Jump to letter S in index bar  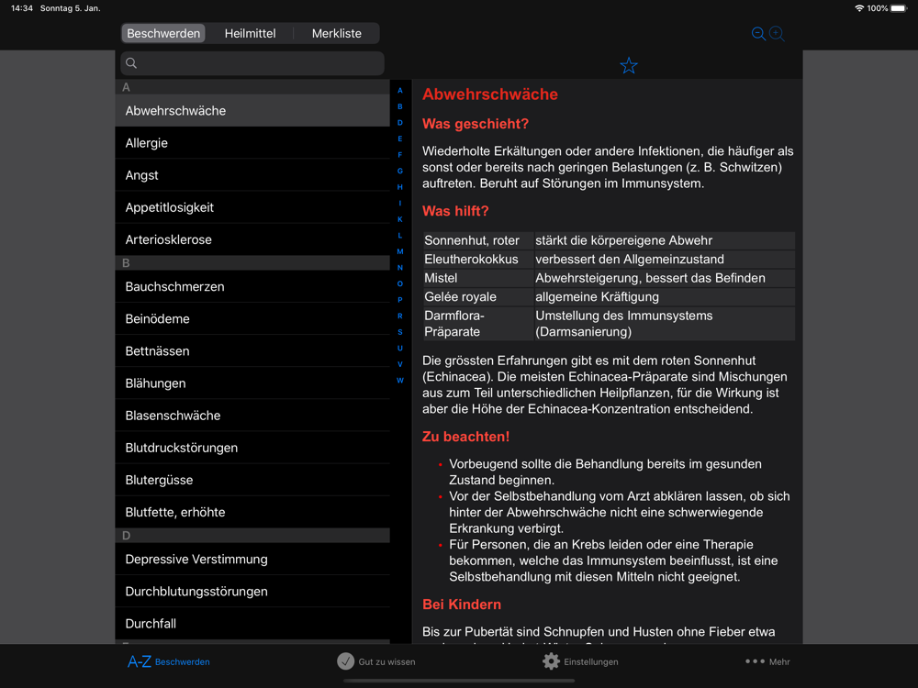(x=400, y=332)
